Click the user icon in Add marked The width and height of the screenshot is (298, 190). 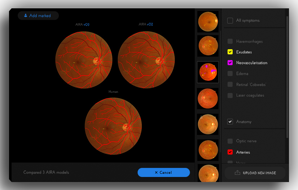tap(26, 16)
